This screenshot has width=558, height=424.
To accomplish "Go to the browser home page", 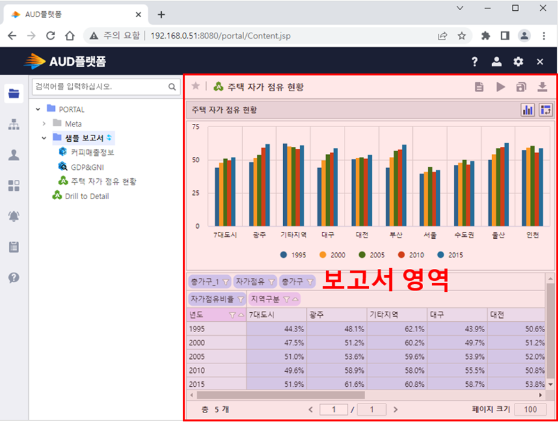I will [70, 36].
